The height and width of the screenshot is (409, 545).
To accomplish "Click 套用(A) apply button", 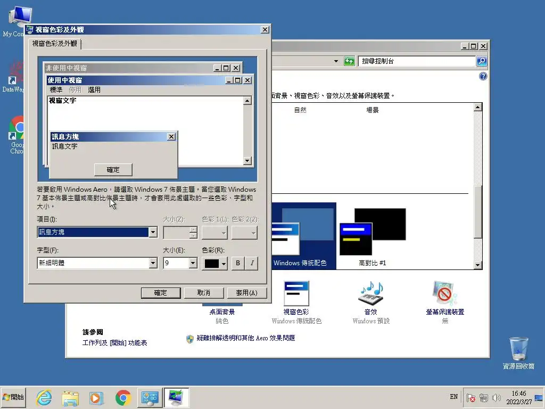I will (x=247, y=293).
